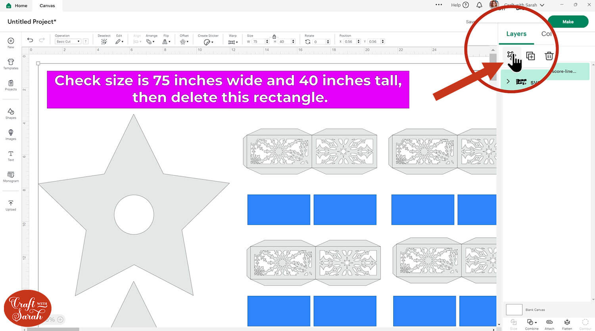Toggle the size aspect ratio lock

(x=274, y=36)
